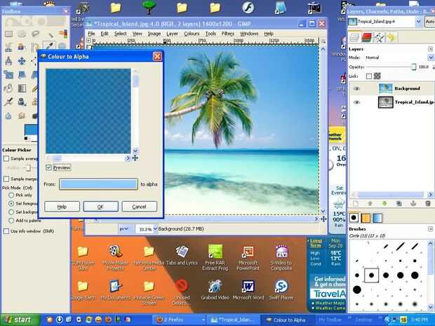Switch to the Channels tab in dock
The width and height of the screenshot is (435, 326).
(x=366, y=37)
